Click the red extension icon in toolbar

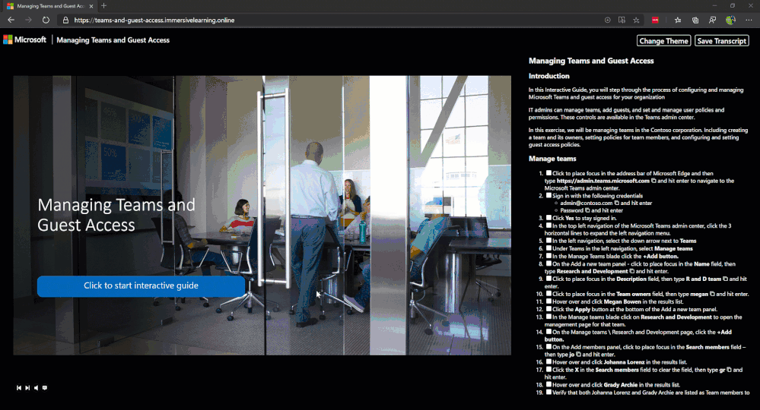(655, 20)
